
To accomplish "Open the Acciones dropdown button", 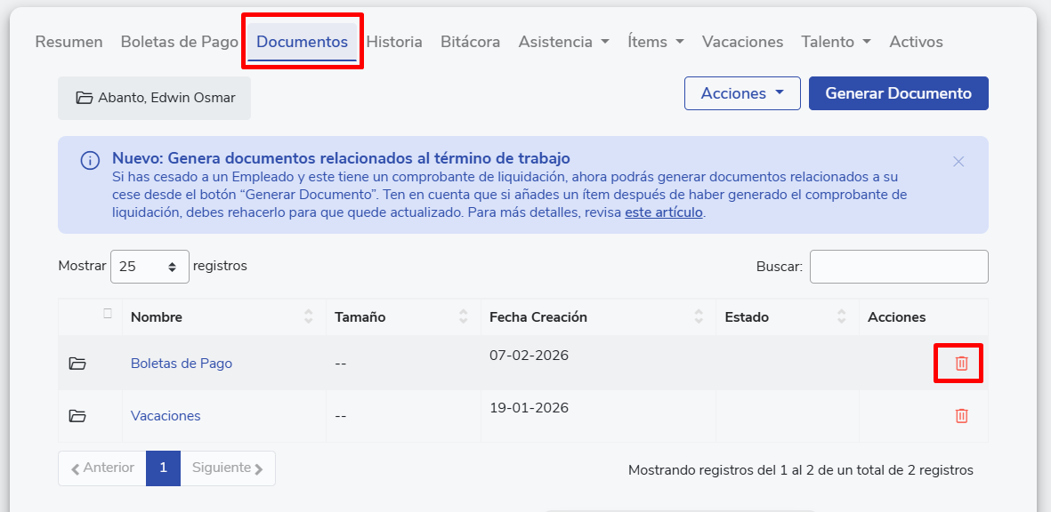I will [x=742, y=93].
